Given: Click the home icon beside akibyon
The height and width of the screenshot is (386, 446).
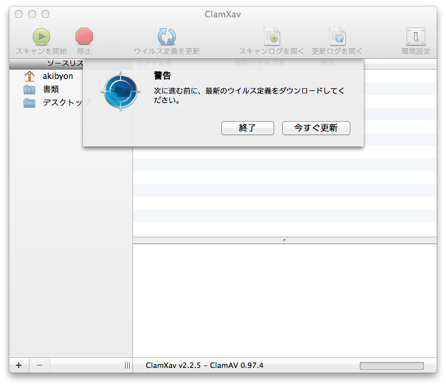Looking at the screenshot, I should (x=29, y=76).
